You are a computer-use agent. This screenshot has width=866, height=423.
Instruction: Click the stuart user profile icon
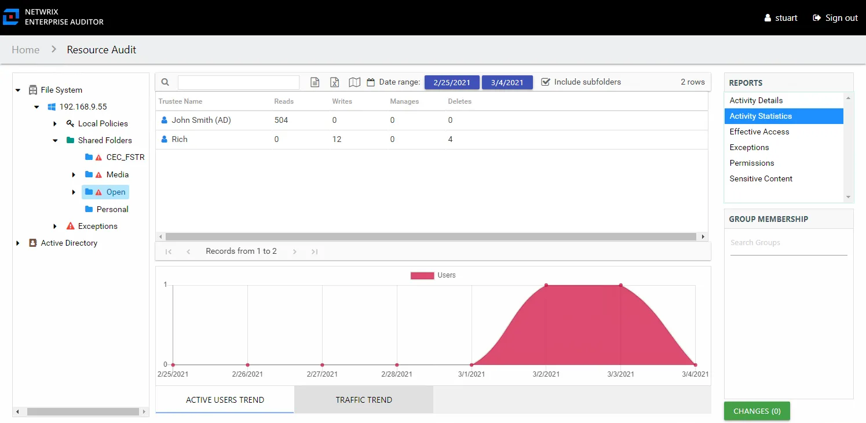[768, 18]
